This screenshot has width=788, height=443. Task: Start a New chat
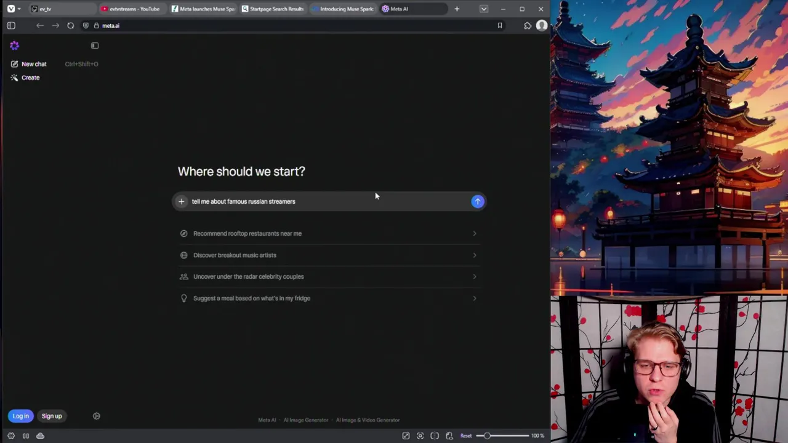[x=34, y=64]
